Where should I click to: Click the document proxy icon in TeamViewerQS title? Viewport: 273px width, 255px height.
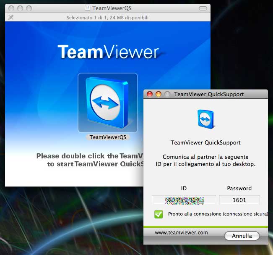[x=88, y=8]
